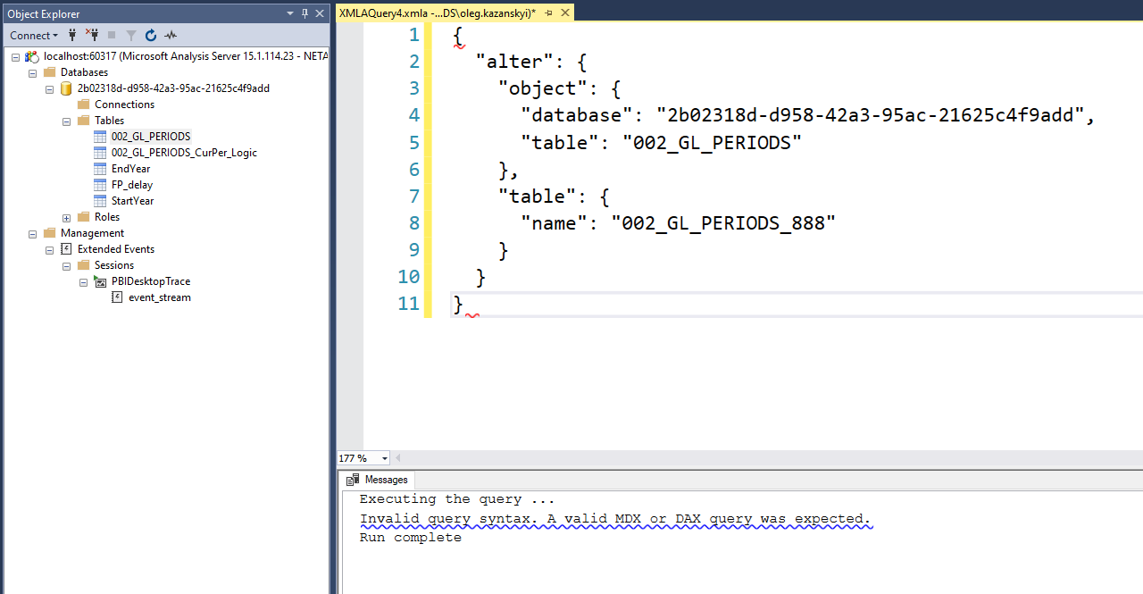Launch Activity Monitor from Object Explorer toolbar

tap(170, 35)
